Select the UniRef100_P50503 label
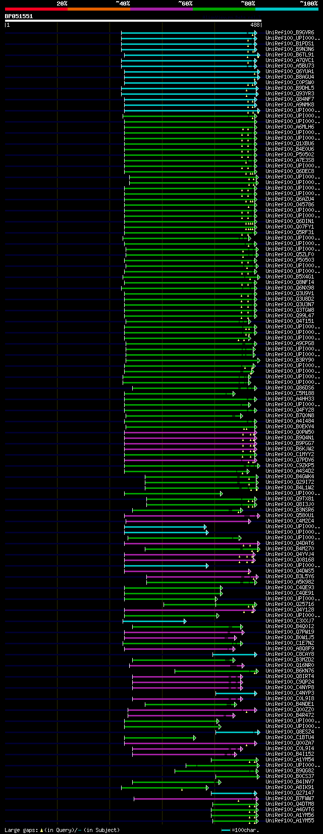Screen dimensions: 323x834 (290, 260)
